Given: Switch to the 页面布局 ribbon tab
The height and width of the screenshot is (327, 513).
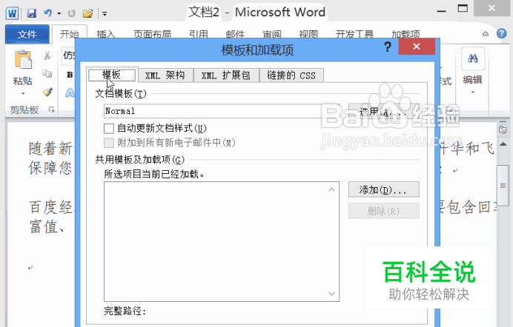Looking at the screenshot, I should pyautogui.click(x=152, y=34).
